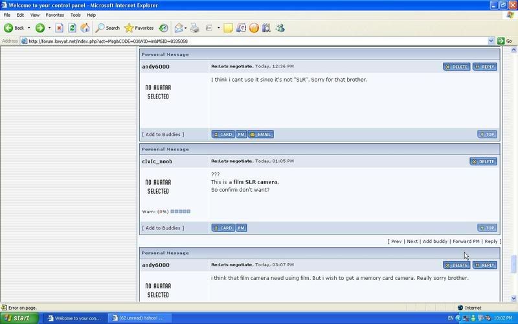Expand the Mail button dropdown arrow

[x=185, y=28]
